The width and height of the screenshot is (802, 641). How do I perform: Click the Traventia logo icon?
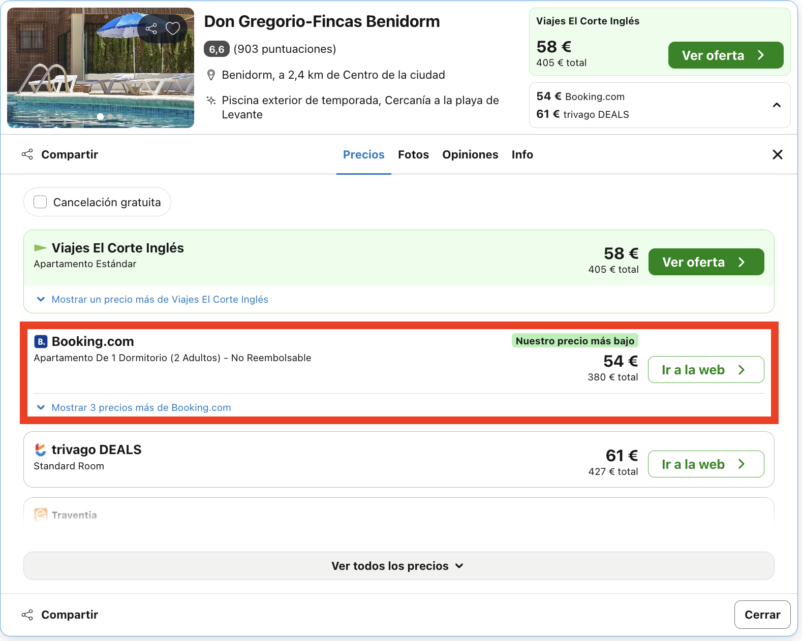(41, 515)
